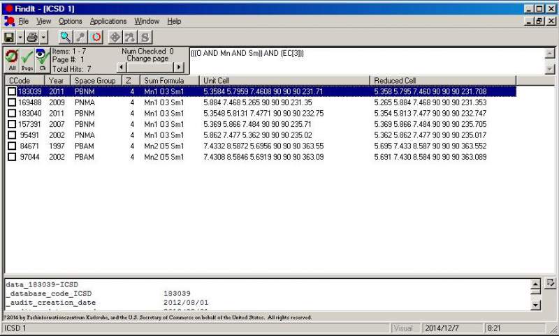Check the box for entry 169488
The height and width of the screenshot is (336, 559).
(x=12, y=102)
